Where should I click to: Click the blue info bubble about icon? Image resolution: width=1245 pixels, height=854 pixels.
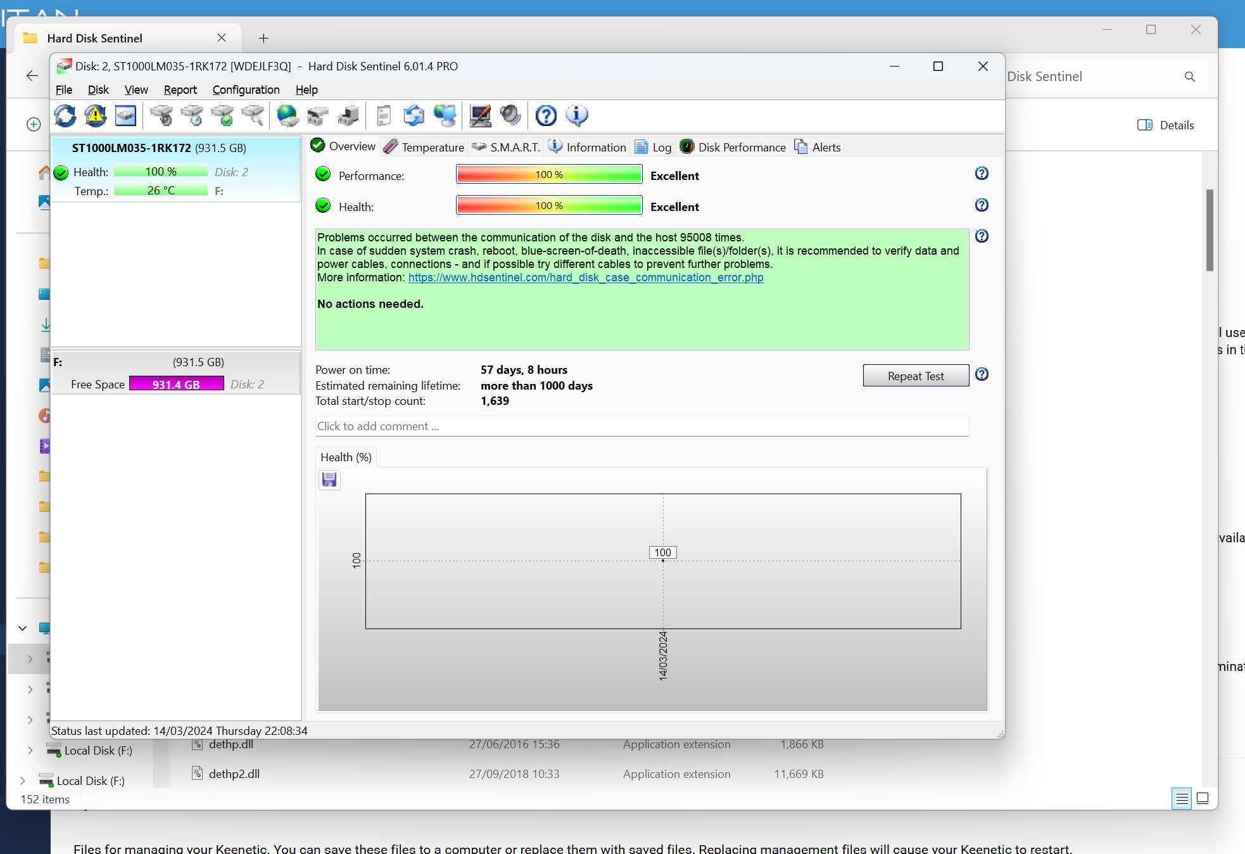pyautogui.click(x=576, y=115)
